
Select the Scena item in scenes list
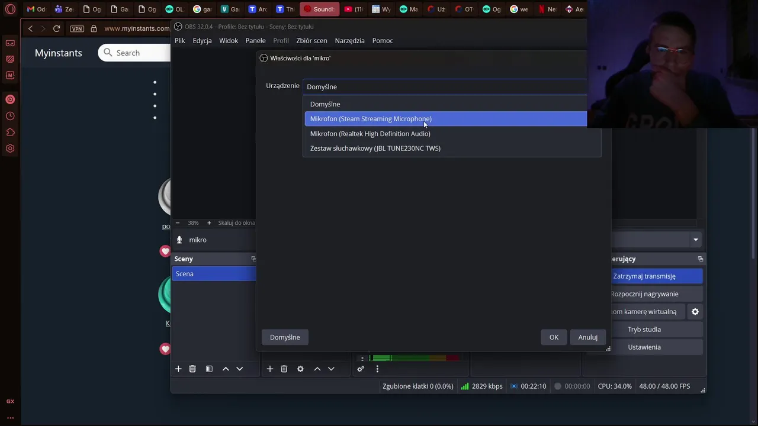[214, 274]
